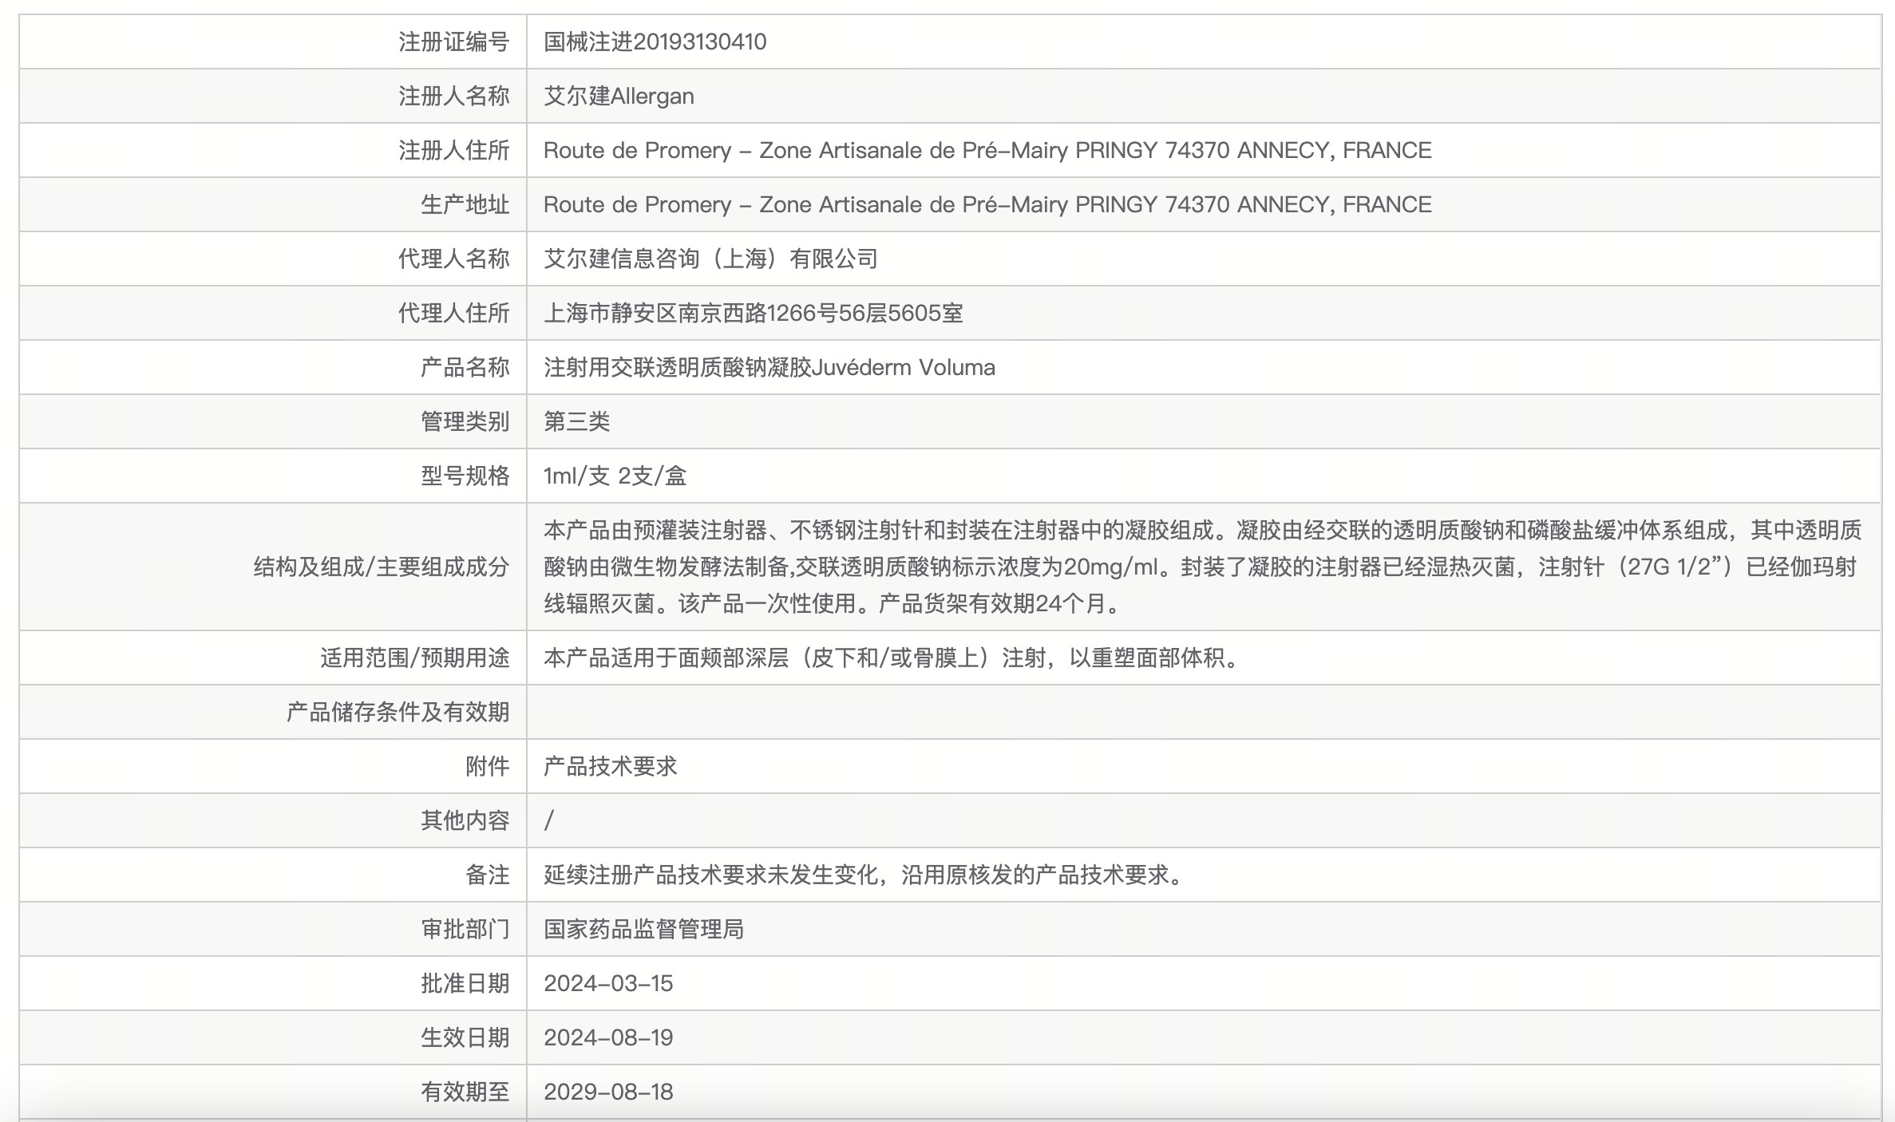Select approval date 2024-03-15
The image size is (1895, 1122).
608,983
